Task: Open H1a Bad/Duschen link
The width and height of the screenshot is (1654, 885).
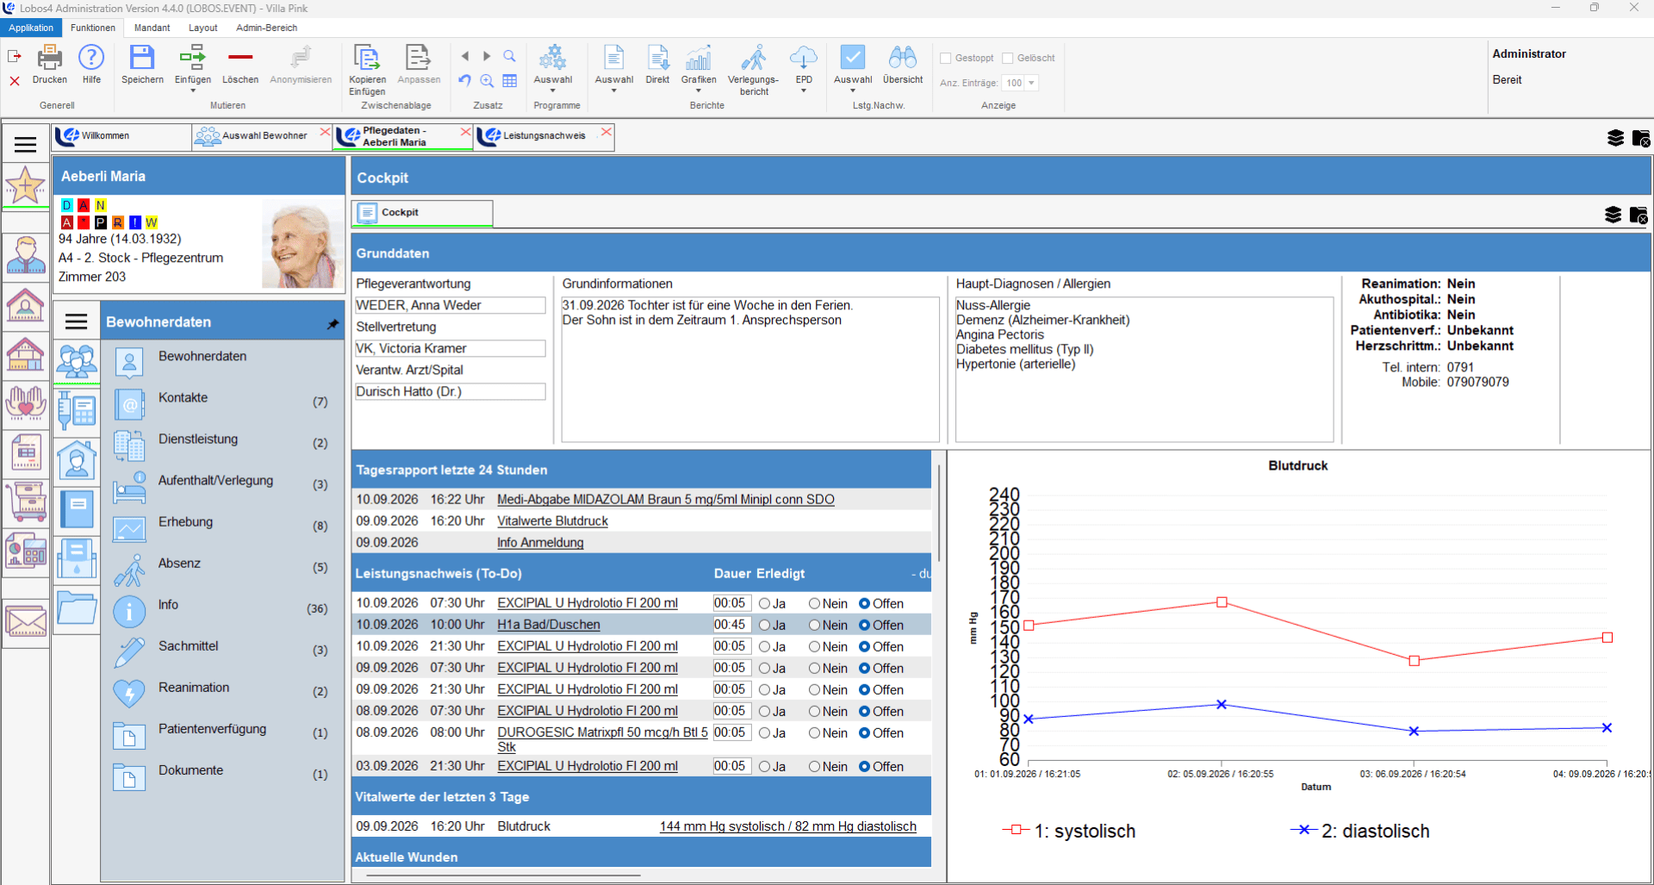Action: click(549, 624)
